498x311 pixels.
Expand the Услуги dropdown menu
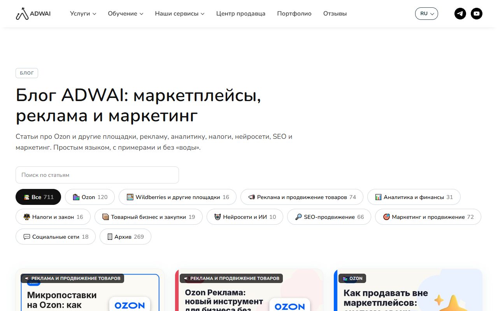83,14
